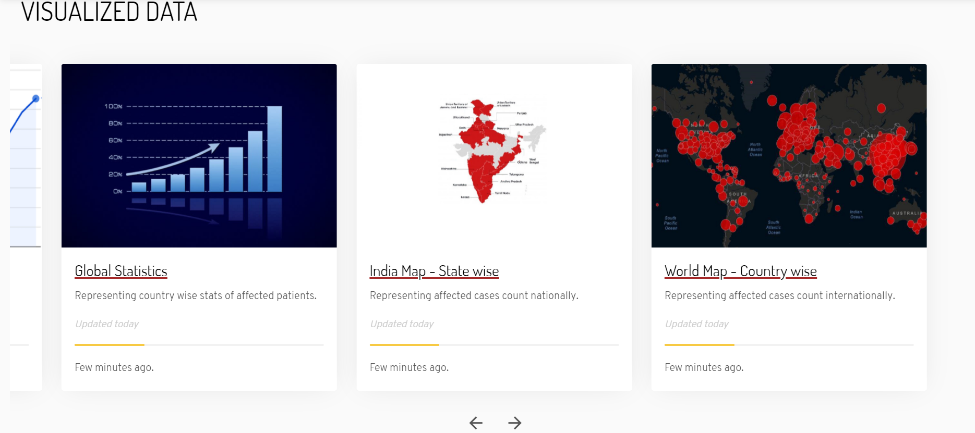Screen dimensions: 975x433
Task: Click 'Updated today' under India Map card
Action: (x=402, y=324)
